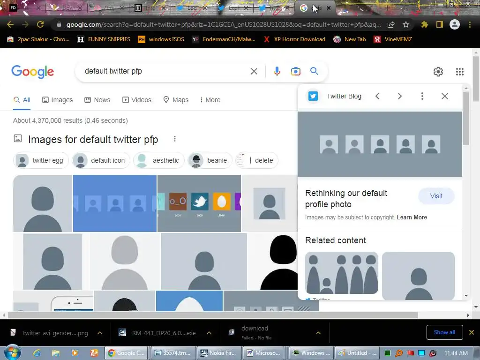The image size is (480, 360).
Task: Select the All results tab
Action: tap(22, 100)
